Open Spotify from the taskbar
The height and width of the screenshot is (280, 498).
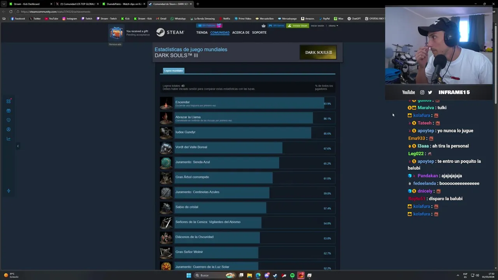point(292,275)
